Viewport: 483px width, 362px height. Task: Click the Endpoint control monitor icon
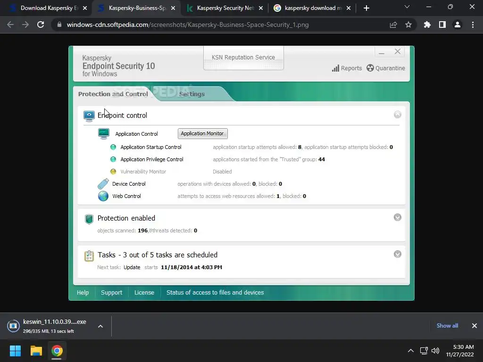pyautogui.click(x=89, y=116)
